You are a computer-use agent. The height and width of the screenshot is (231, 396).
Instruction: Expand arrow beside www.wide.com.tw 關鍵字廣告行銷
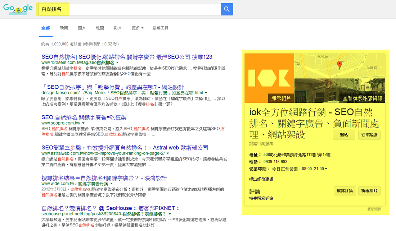[x=111, y=184]
